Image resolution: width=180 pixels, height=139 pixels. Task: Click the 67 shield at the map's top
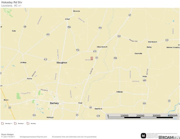(130, 15)
